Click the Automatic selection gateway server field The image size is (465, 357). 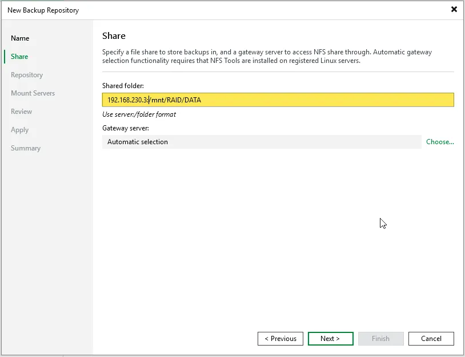point(261,142)
